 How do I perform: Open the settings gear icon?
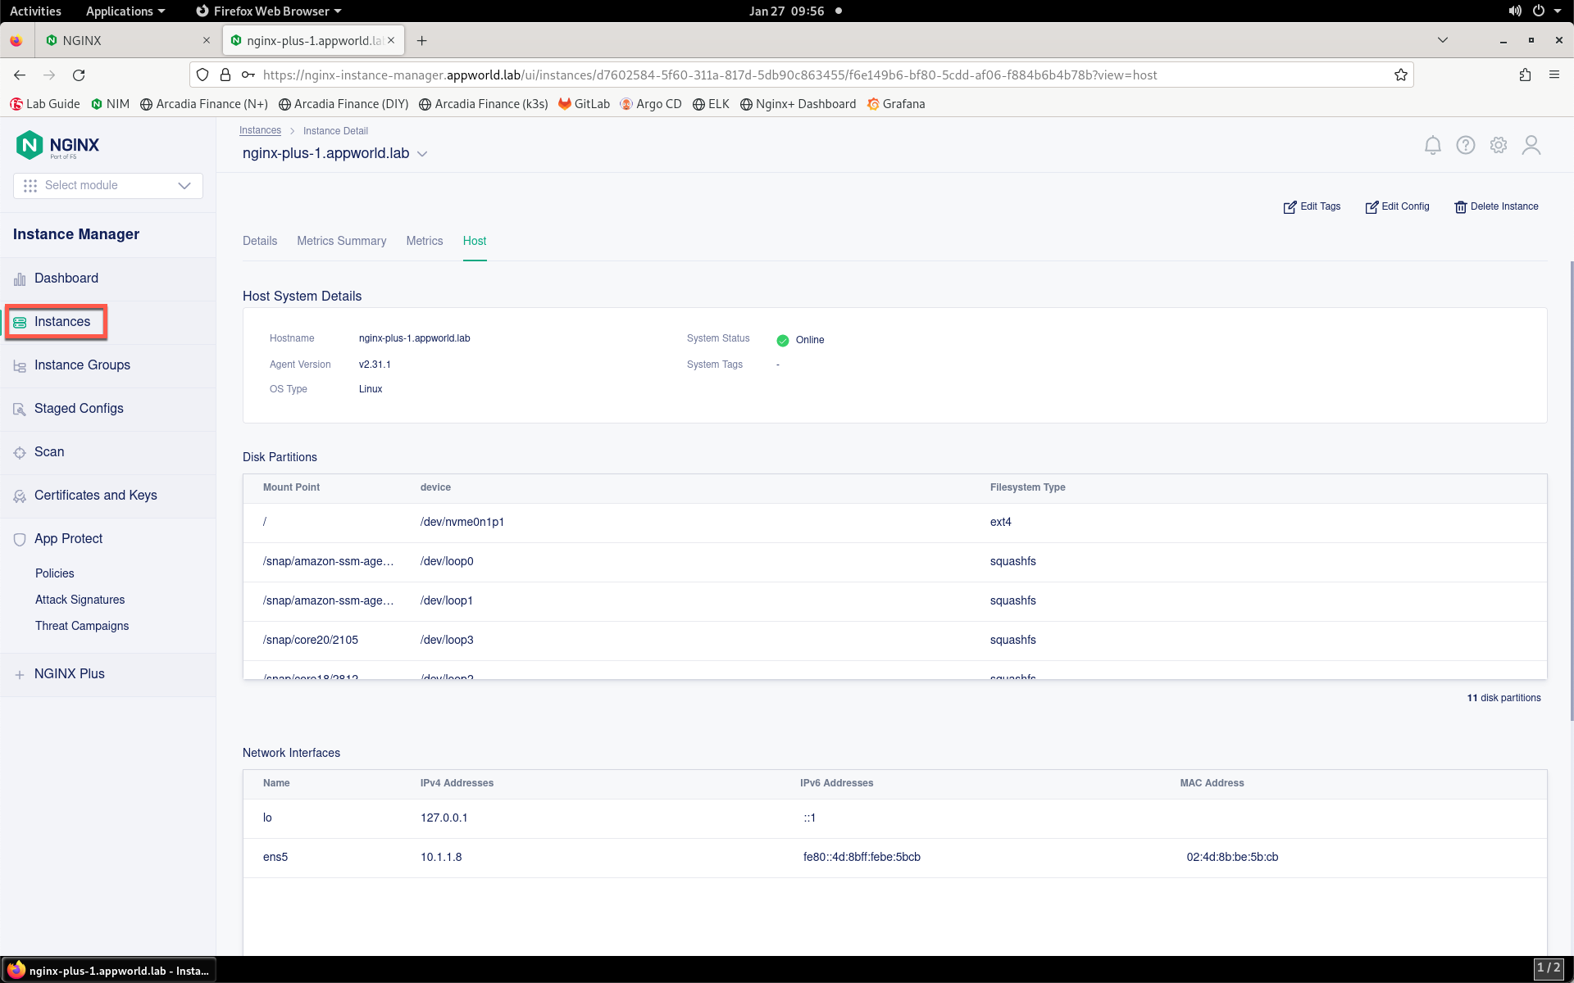(1498, 145)
